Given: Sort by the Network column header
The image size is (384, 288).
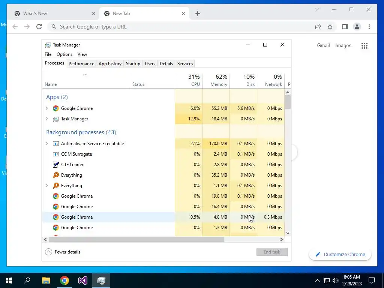Looking at the screenshot, I should (x=271, y=81).
